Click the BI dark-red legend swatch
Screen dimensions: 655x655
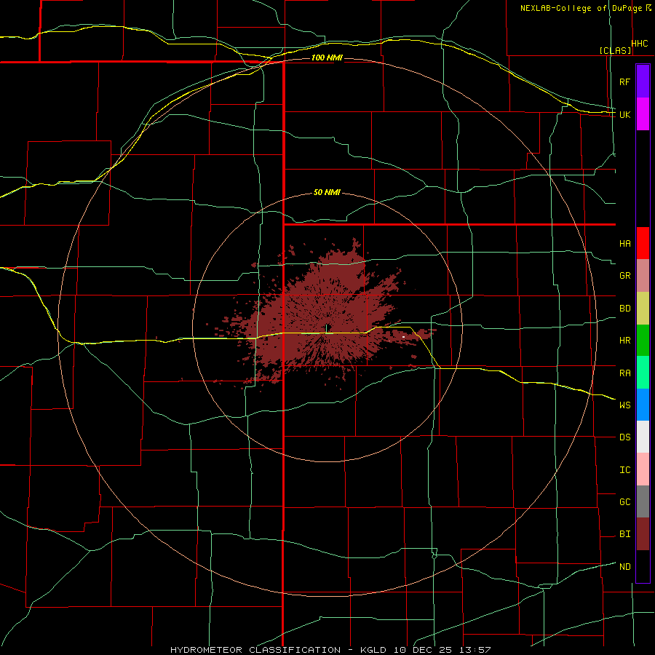coord(643,534)
